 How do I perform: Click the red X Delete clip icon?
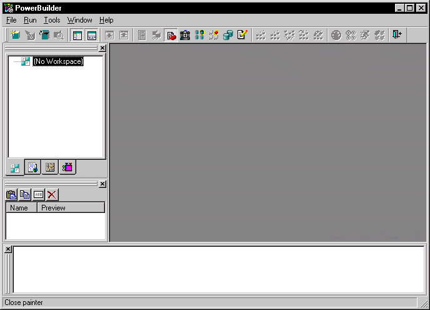[x=51, y=195]
